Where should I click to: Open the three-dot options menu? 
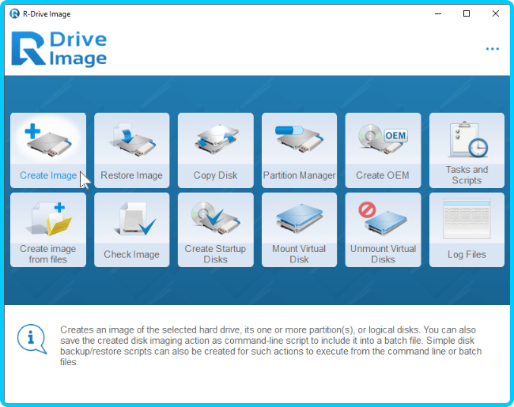493,49
